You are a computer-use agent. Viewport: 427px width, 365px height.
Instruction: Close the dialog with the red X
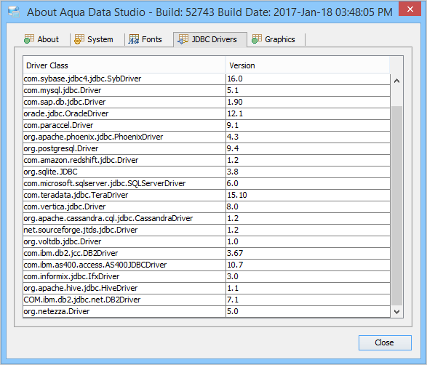pyautogui.click(x=410, y=9)
